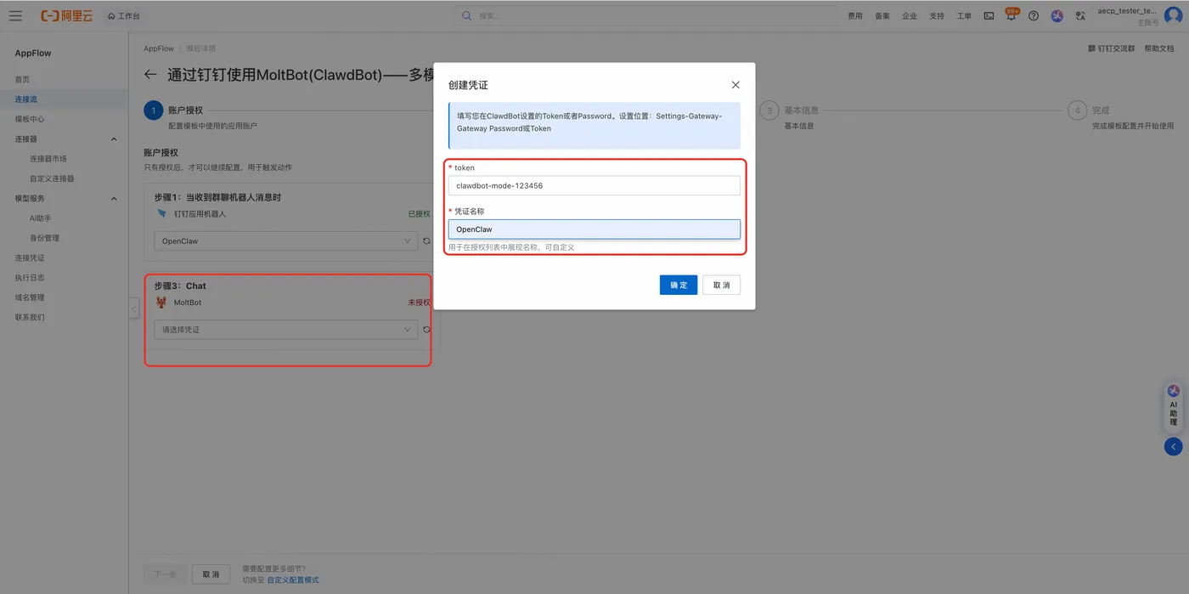
Task: Open the user avatar account menu
Action: coord(1173,15)
